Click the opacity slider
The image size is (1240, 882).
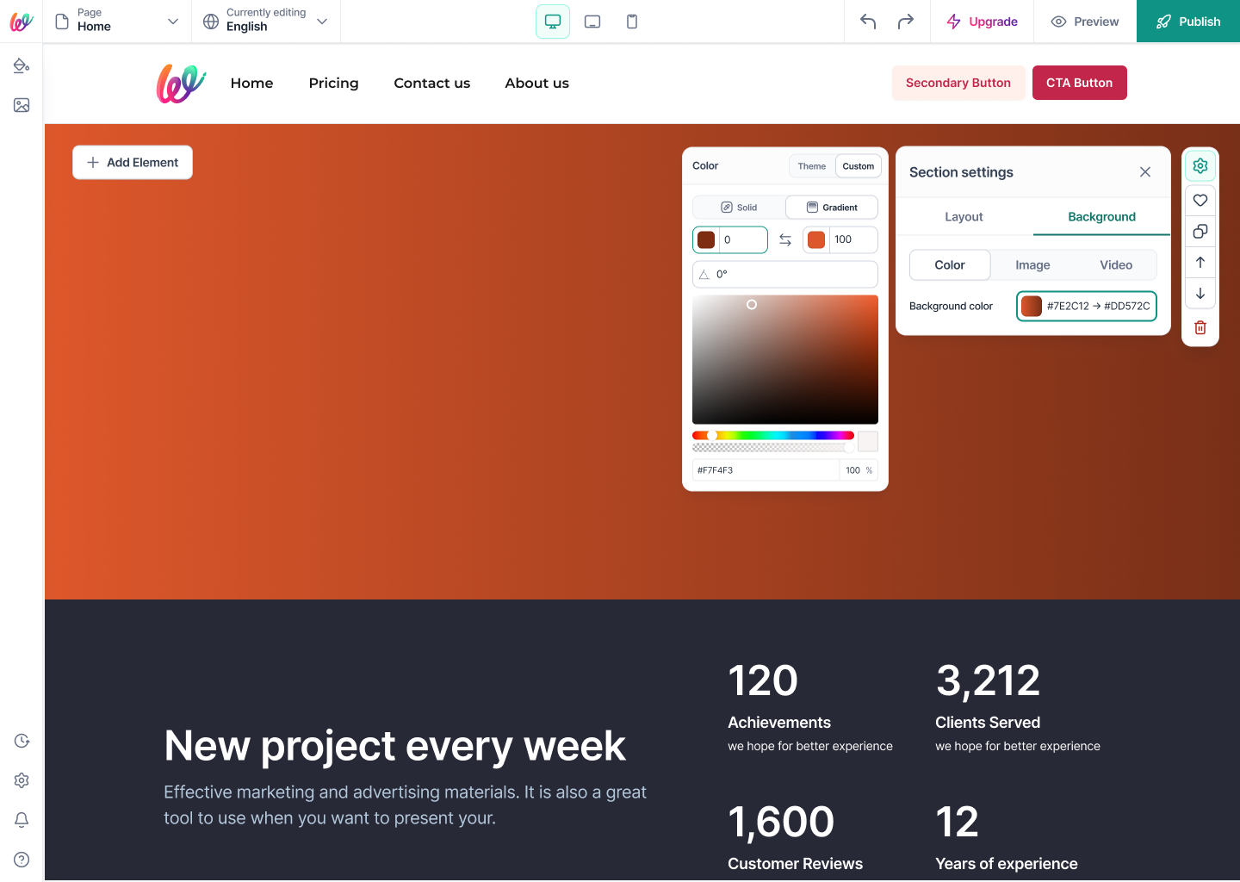773,447
